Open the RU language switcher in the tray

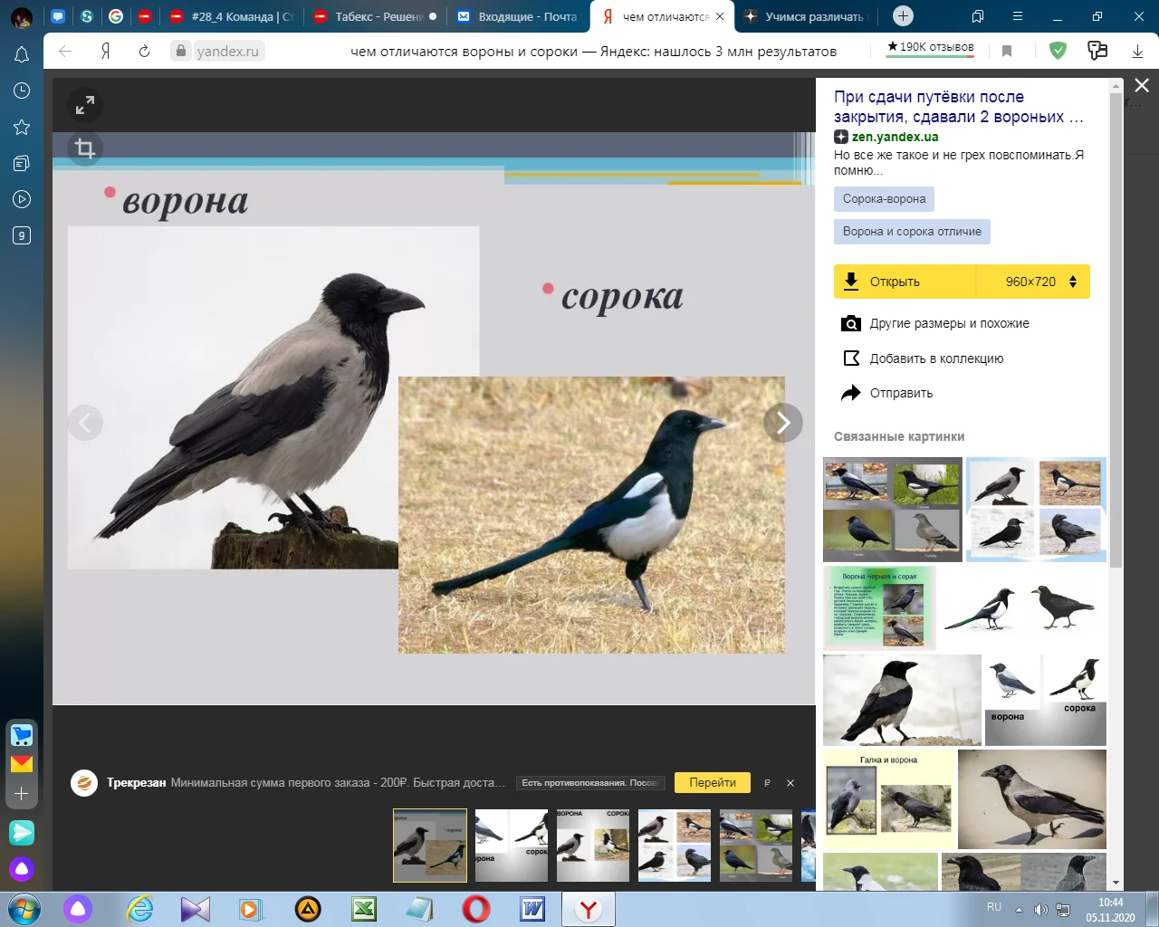coord(993,907)
